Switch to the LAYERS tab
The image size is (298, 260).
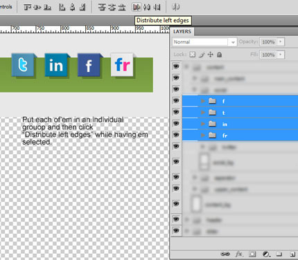[x=182, y=32]
